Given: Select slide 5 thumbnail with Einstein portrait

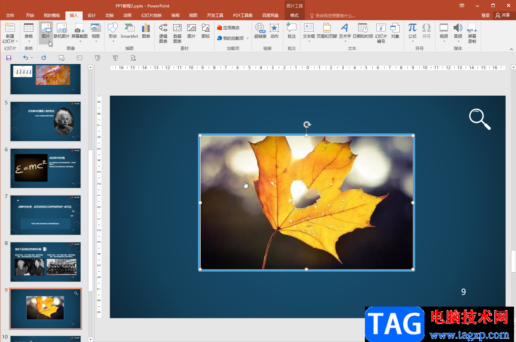Looking at the screenshot, I should (x=46, y=121).
